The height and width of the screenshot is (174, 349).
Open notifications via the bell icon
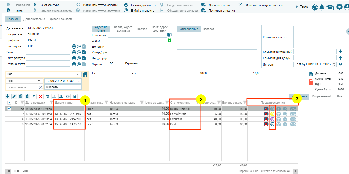tap(322, 7)
